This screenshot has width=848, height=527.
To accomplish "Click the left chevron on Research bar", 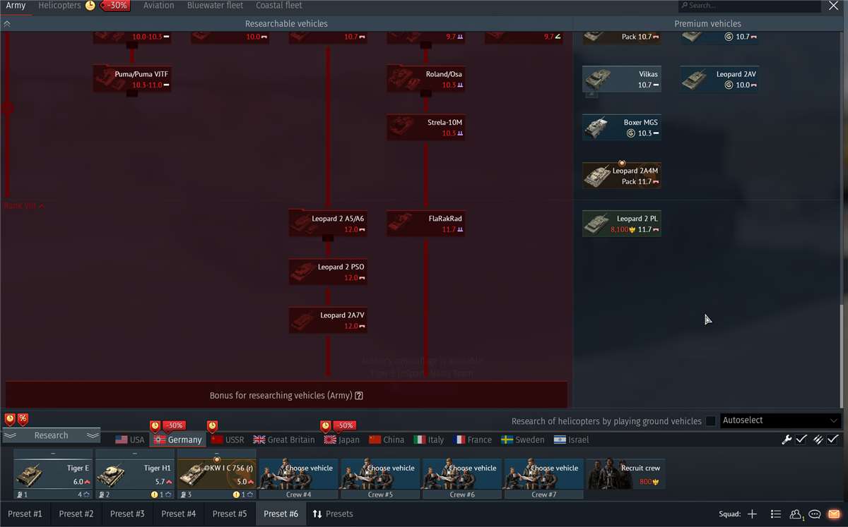I will point(9,435).
